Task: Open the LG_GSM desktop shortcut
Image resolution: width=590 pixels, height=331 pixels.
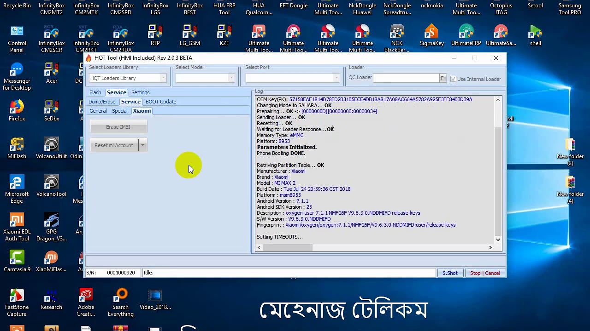Action: [190, 35]
